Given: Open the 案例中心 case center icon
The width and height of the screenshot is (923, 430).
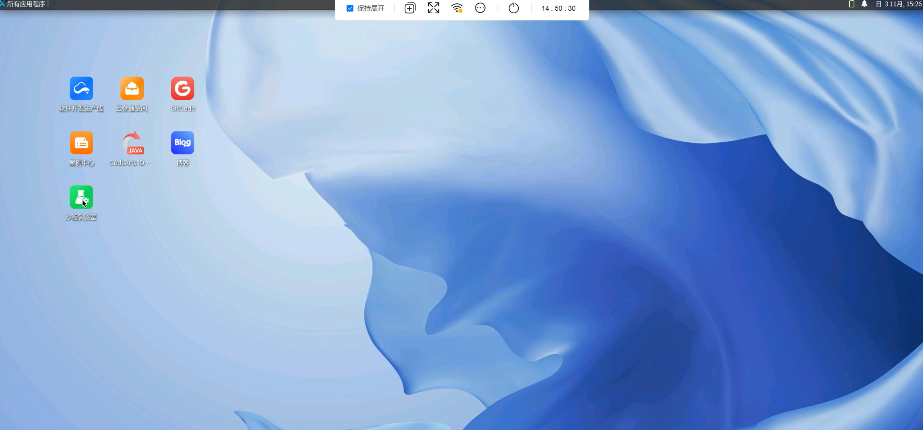Looking at the screenshot, I should (81, 143).
